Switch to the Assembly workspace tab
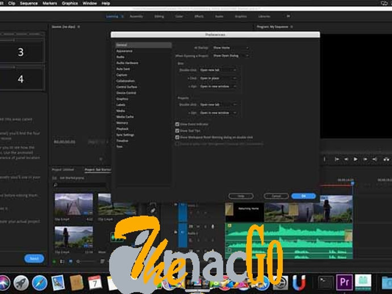This screenshot has width=392, height=294. pos(136,16)
